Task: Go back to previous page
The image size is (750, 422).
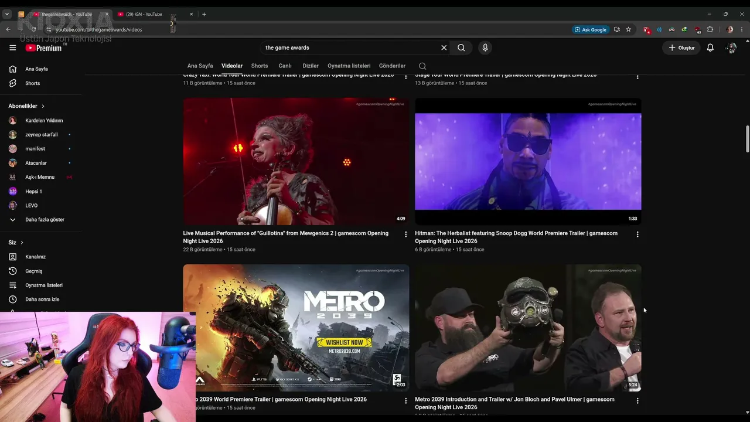Action: (x=8, y=29)
